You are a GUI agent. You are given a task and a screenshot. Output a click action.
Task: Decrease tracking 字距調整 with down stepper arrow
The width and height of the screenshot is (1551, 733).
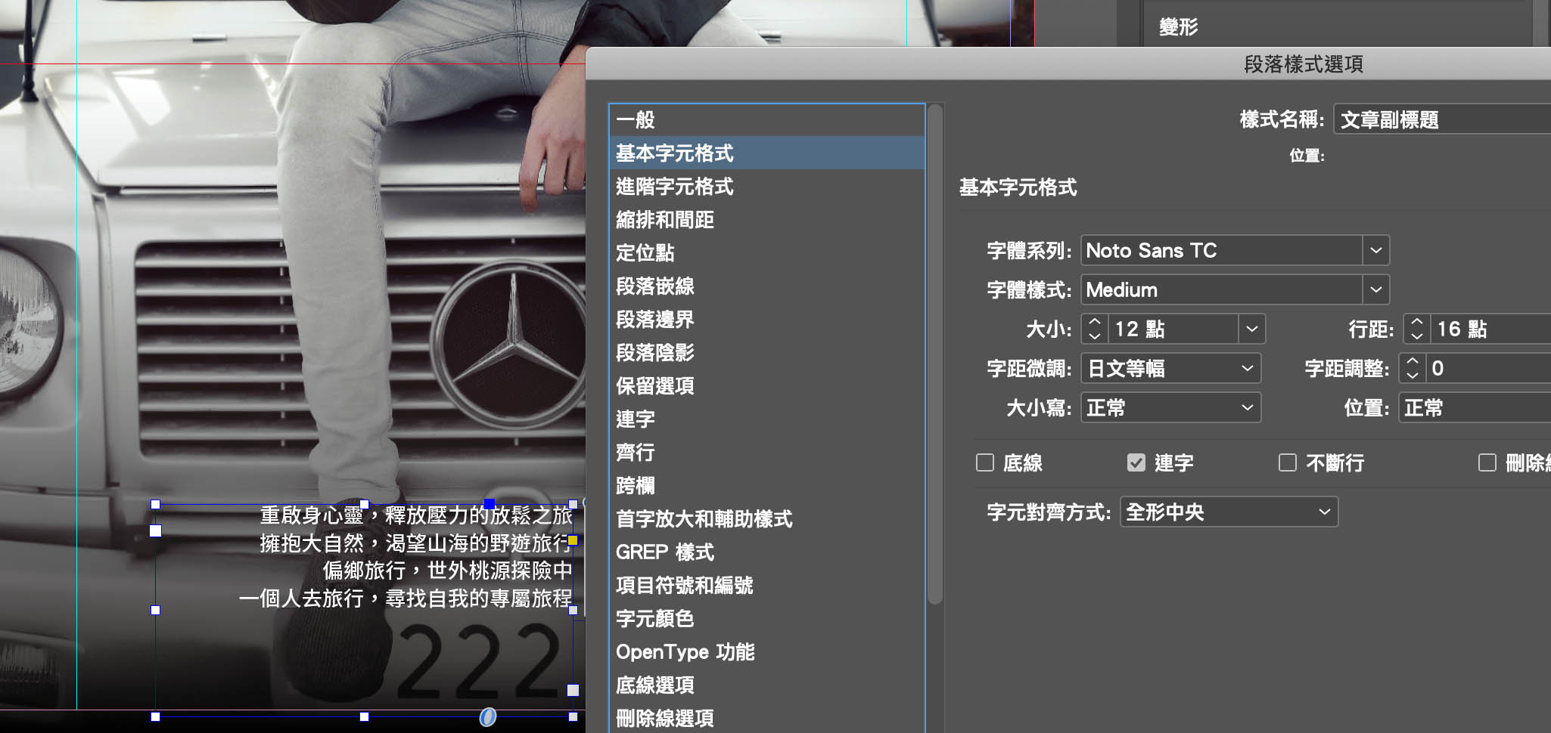click(x=1412, y=376)
